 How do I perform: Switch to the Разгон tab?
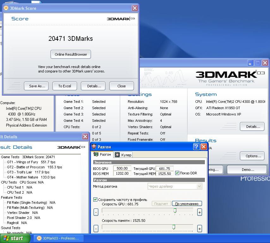click(102, 154)
